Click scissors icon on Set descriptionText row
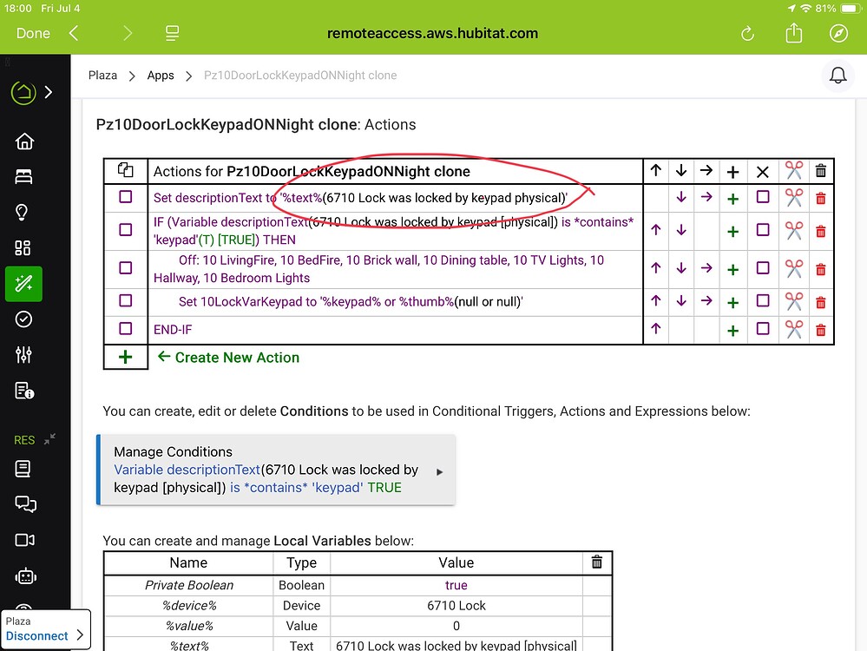Image resolution: width=867 pixels, height=651 pixels. coord(793,197)
